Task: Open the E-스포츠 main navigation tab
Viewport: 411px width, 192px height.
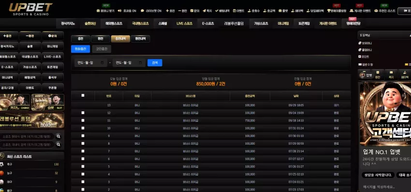Action: [x=208, y=23]
